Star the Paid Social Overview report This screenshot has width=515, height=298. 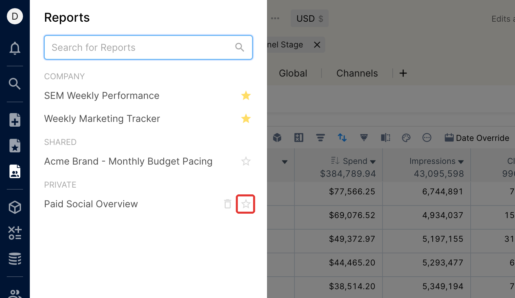click(x=246, y=204)
